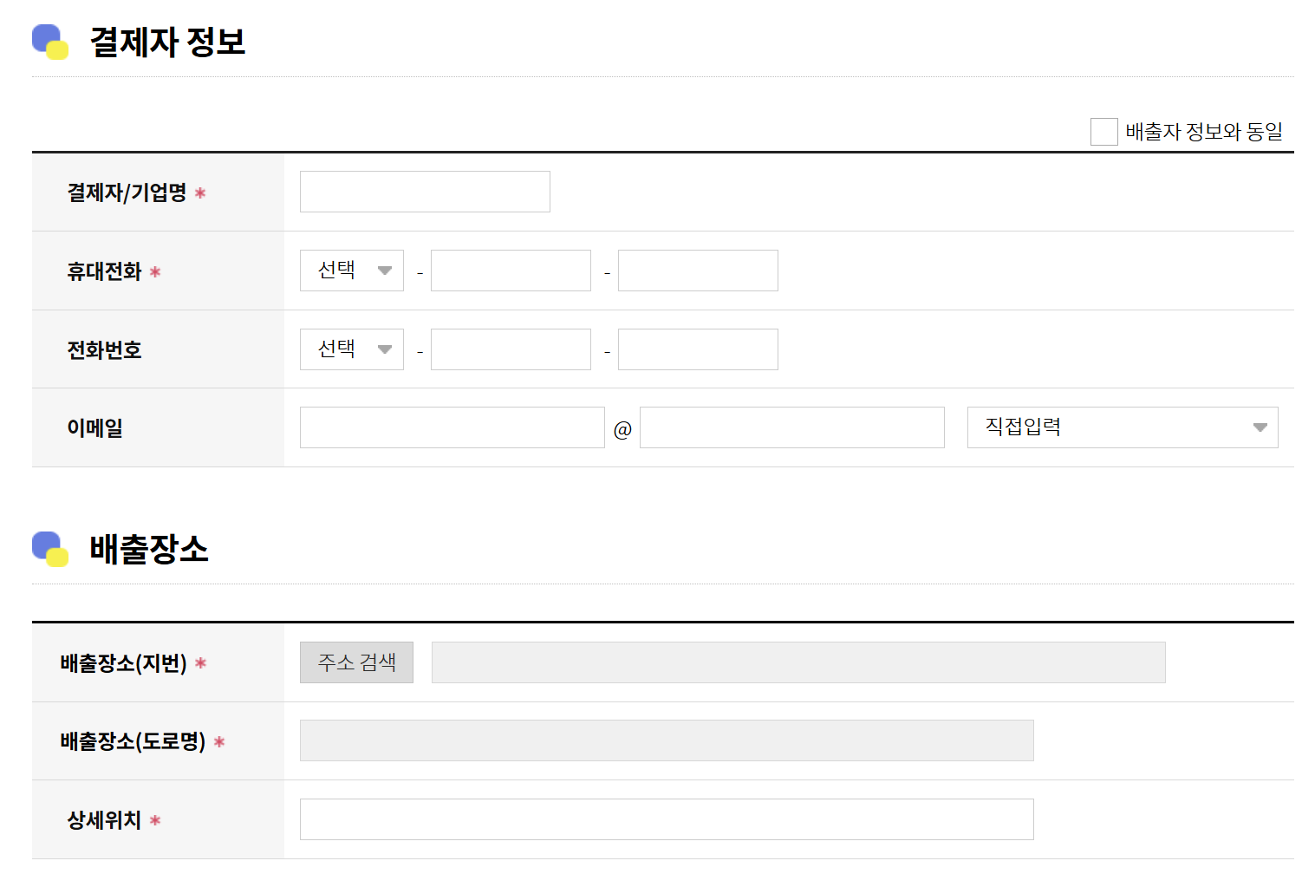Image resolution: width=1315 pixels, height=887 pixels.
Task: Click the dropdown arrow on 직접입력 box
Action: [x=1260, y=427]
